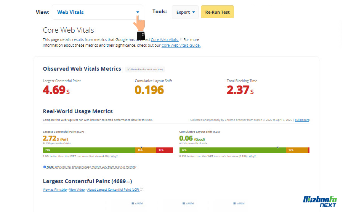343x212 pixels.
Task: Open the Full Report link
Action: coord(302,120)
